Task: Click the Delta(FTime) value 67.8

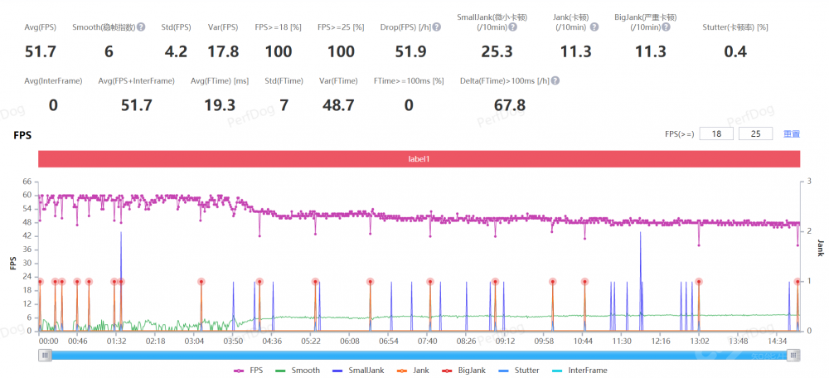Action: click(x=510, y=106)
